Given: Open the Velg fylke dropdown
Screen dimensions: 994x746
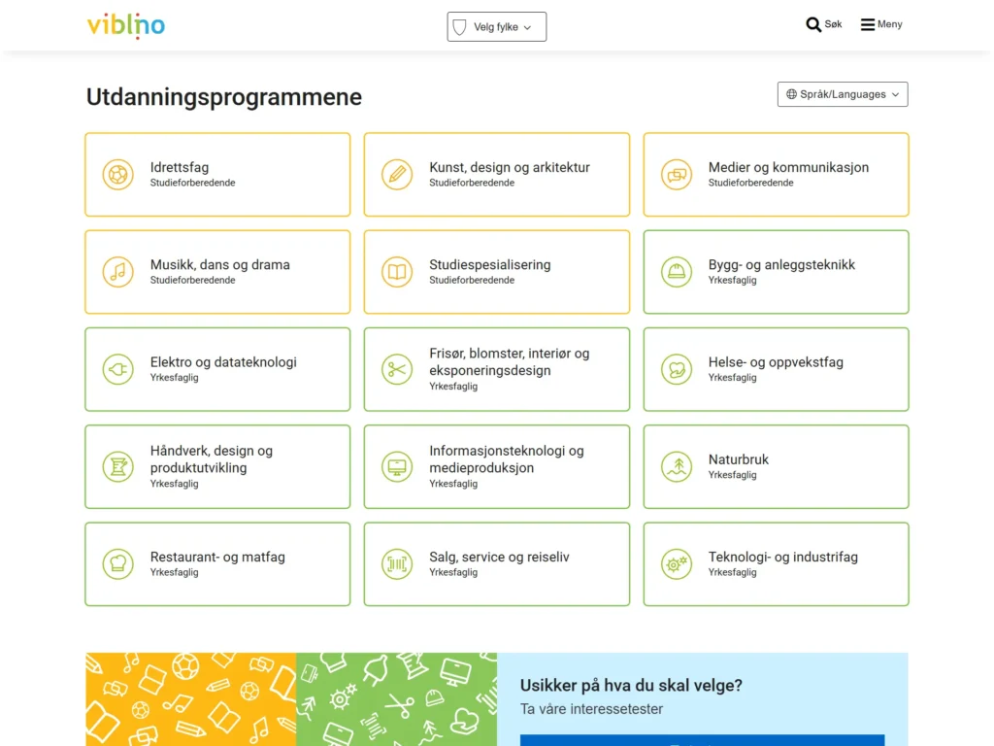Looking at the screenshot, I should coord(497,27).
